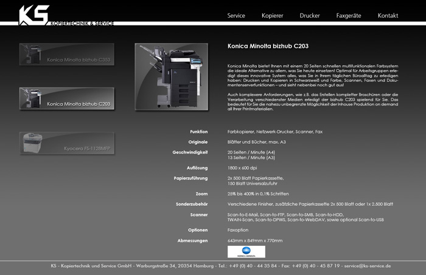The height and width of the screenshot is (275, 426).
Task: Navigate to the Faxgeräte page
Action: tap(349, 16)
